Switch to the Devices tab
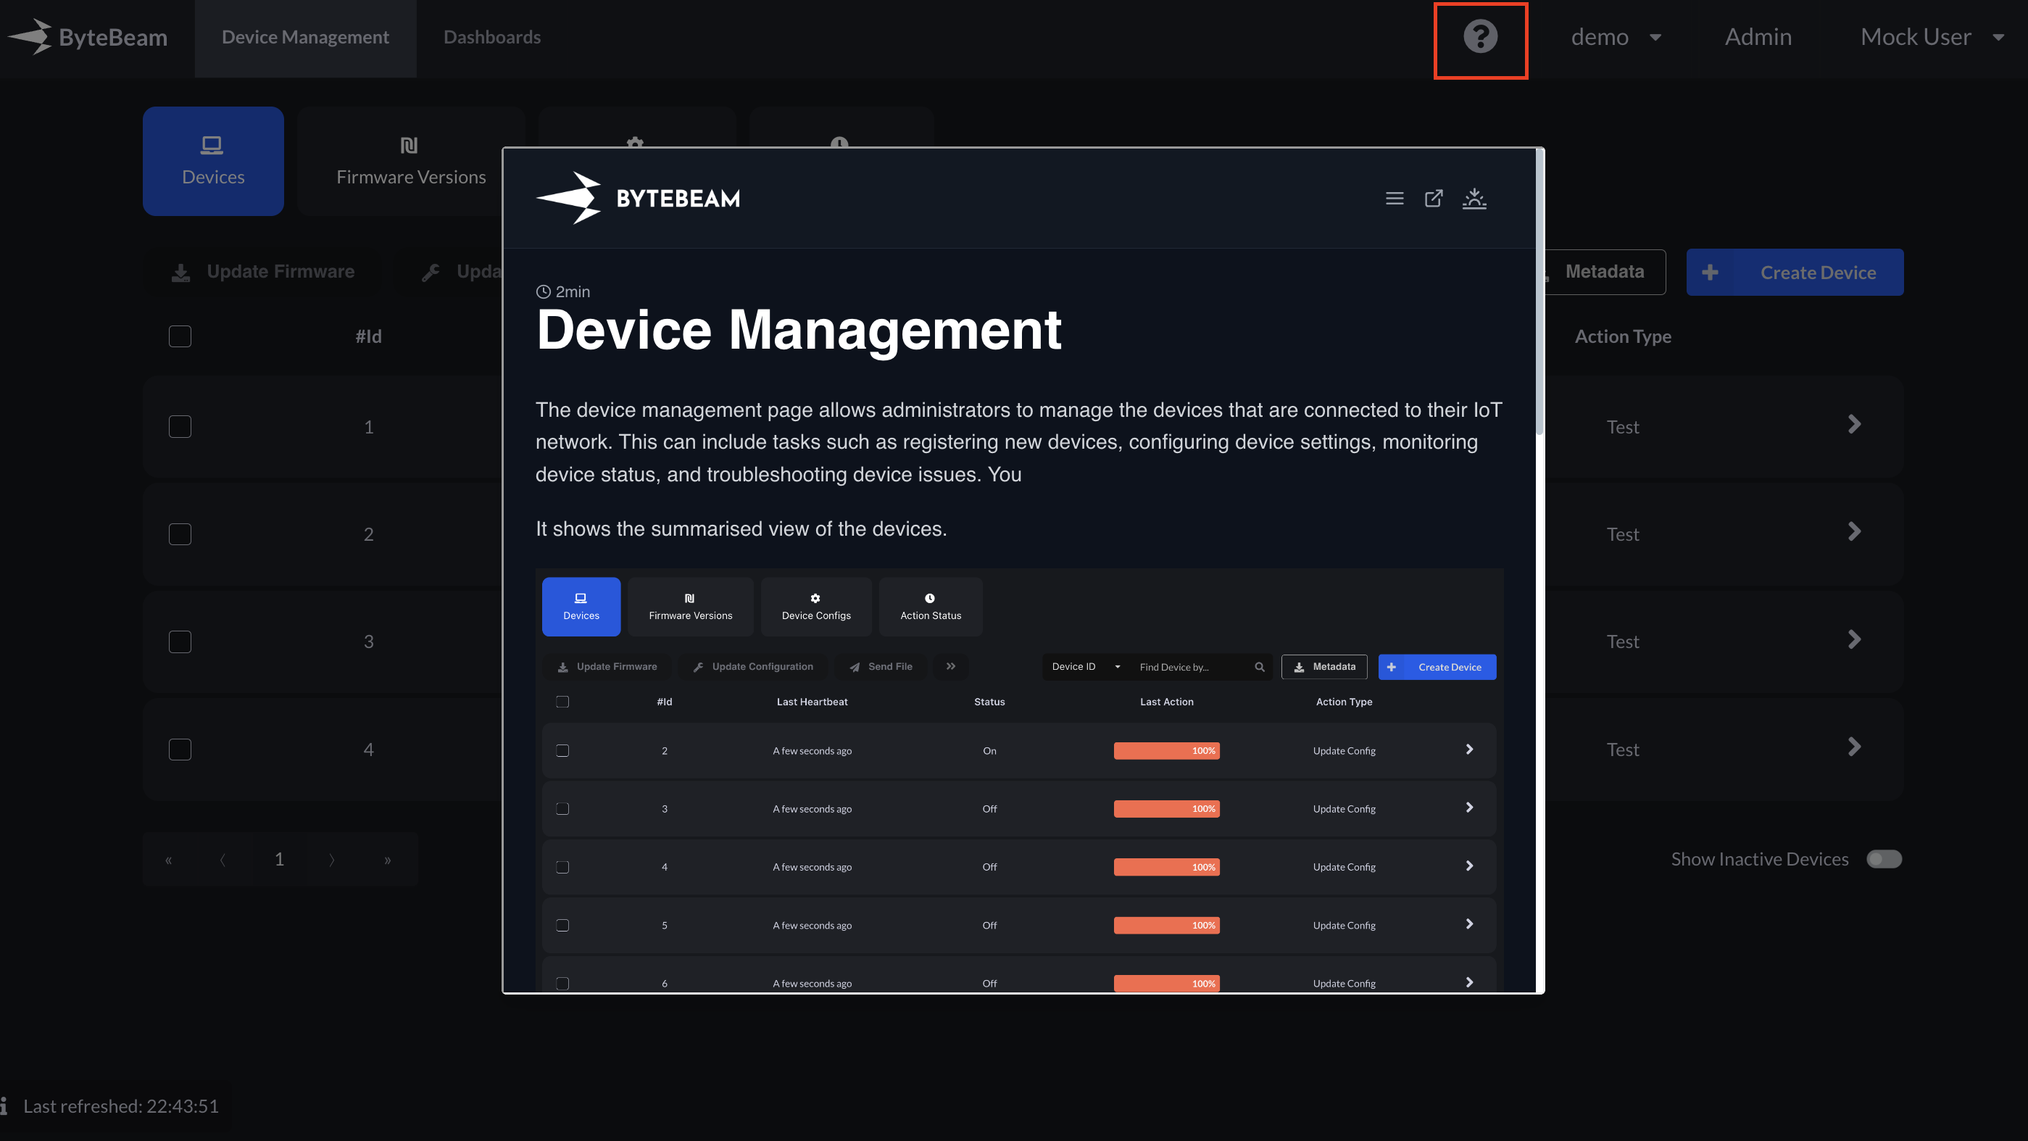This screenshot has width=2028, height=1141. (212, 161)
